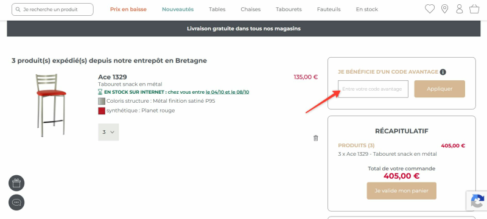Click the magnifier icon in the search box
This screenshot has height=219, width=487.
[18, 10]
